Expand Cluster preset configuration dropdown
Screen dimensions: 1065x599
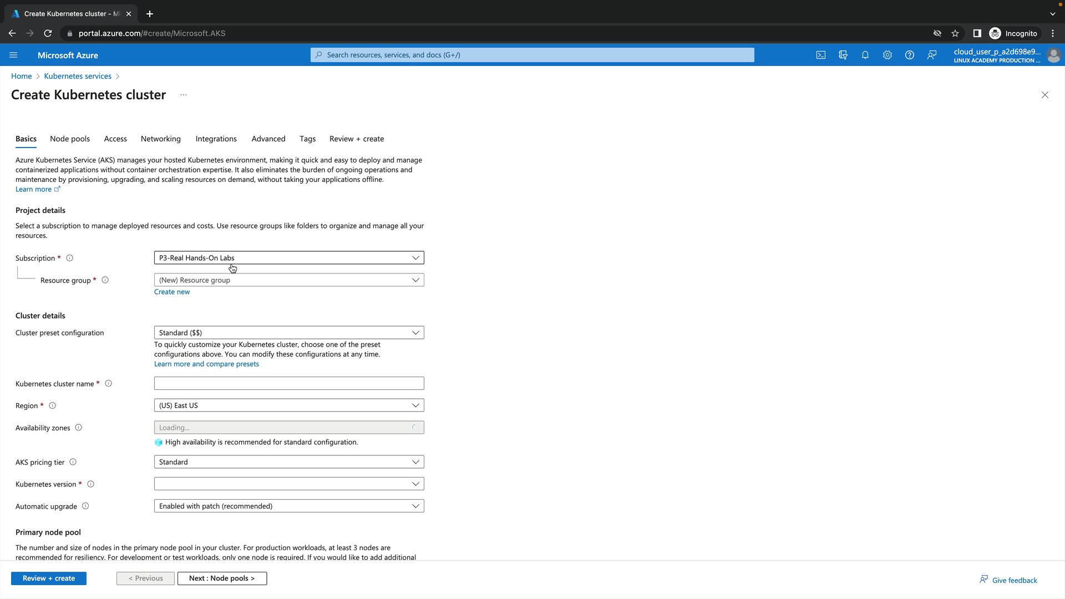(x=288, y=333)
